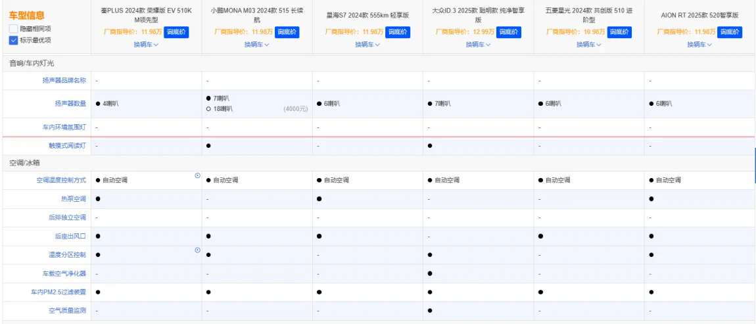Click the 空调/冰箱 section header
The width and height of the screenshot is (756, 324).
[25, 163]
